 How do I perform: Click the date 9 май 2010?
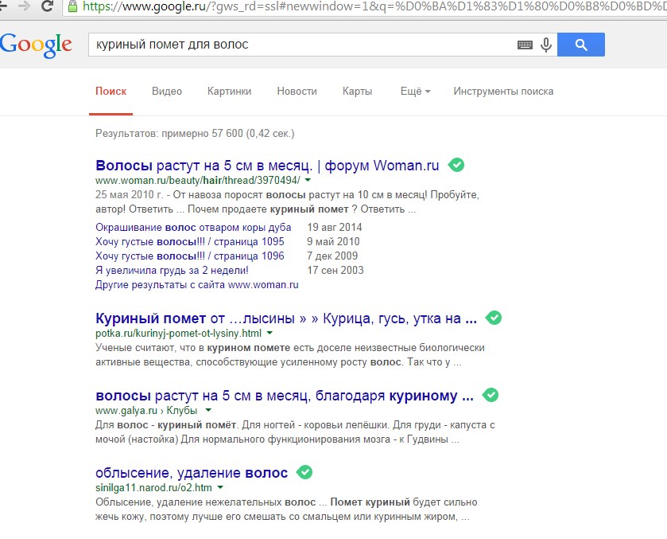(x=333, y=241)
